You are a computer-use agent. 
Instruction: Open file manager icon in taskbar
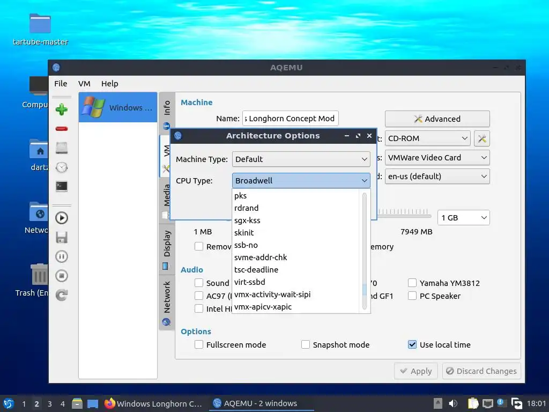77,403
